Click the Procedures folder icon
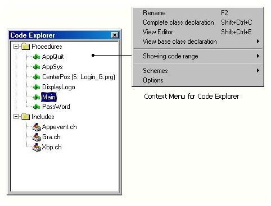Viewport: 271px width, 206px height. (x=25, y=47)
